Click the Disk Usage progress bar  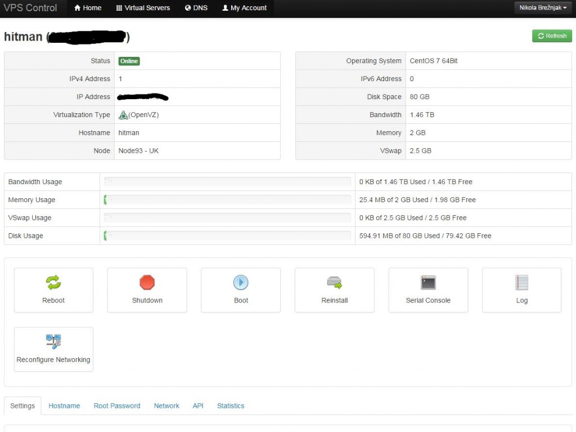[x=227, y=236]
